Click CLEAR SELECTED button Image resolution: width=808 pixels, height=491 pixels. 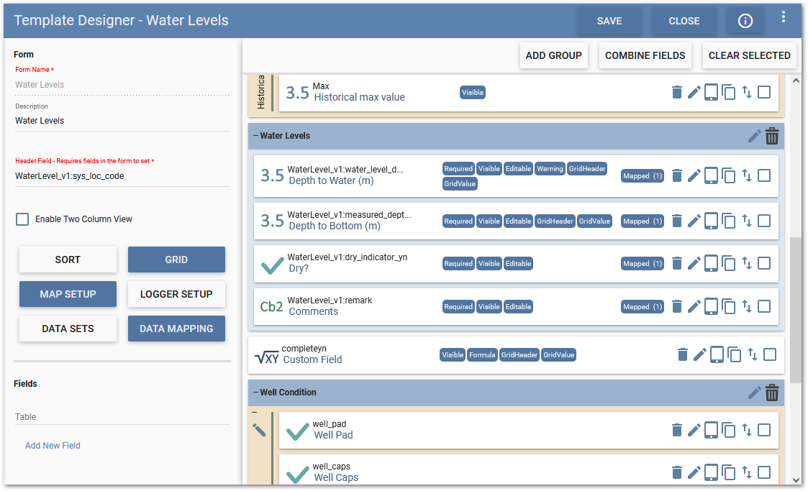(749, 55)
